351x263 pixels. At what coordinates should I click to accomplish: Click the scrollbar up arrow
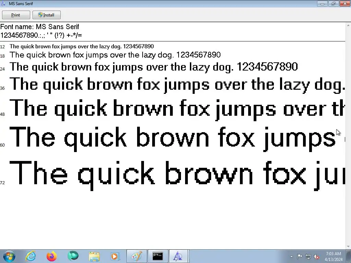tap(348, 25)
